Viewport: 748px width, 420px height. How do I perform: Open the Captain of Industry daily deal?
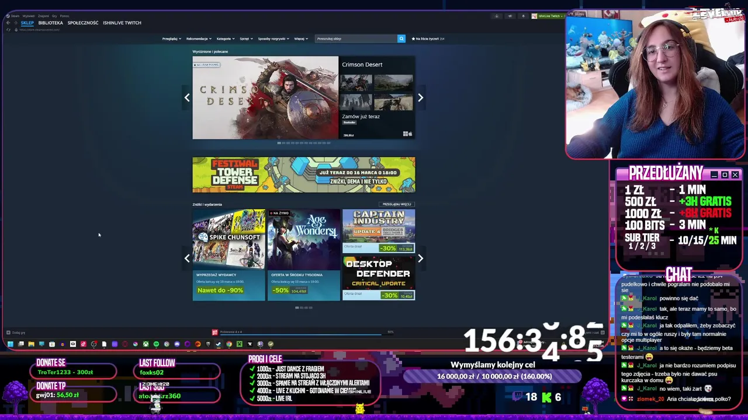(379, 231)
